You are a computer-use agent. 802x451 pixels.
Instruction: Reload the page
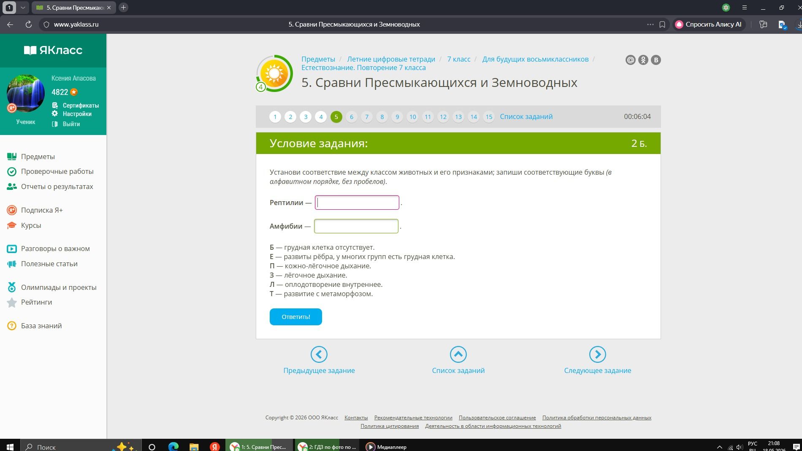[29, 24]
